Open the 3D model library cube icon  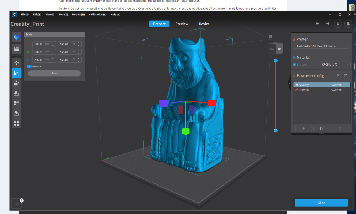click(17, 37)
